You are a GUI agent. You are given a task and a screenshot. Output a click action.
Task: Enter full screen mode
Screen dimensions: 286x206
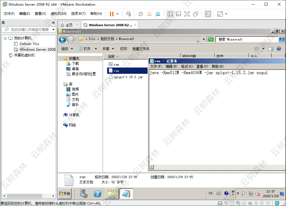(187, 14)
